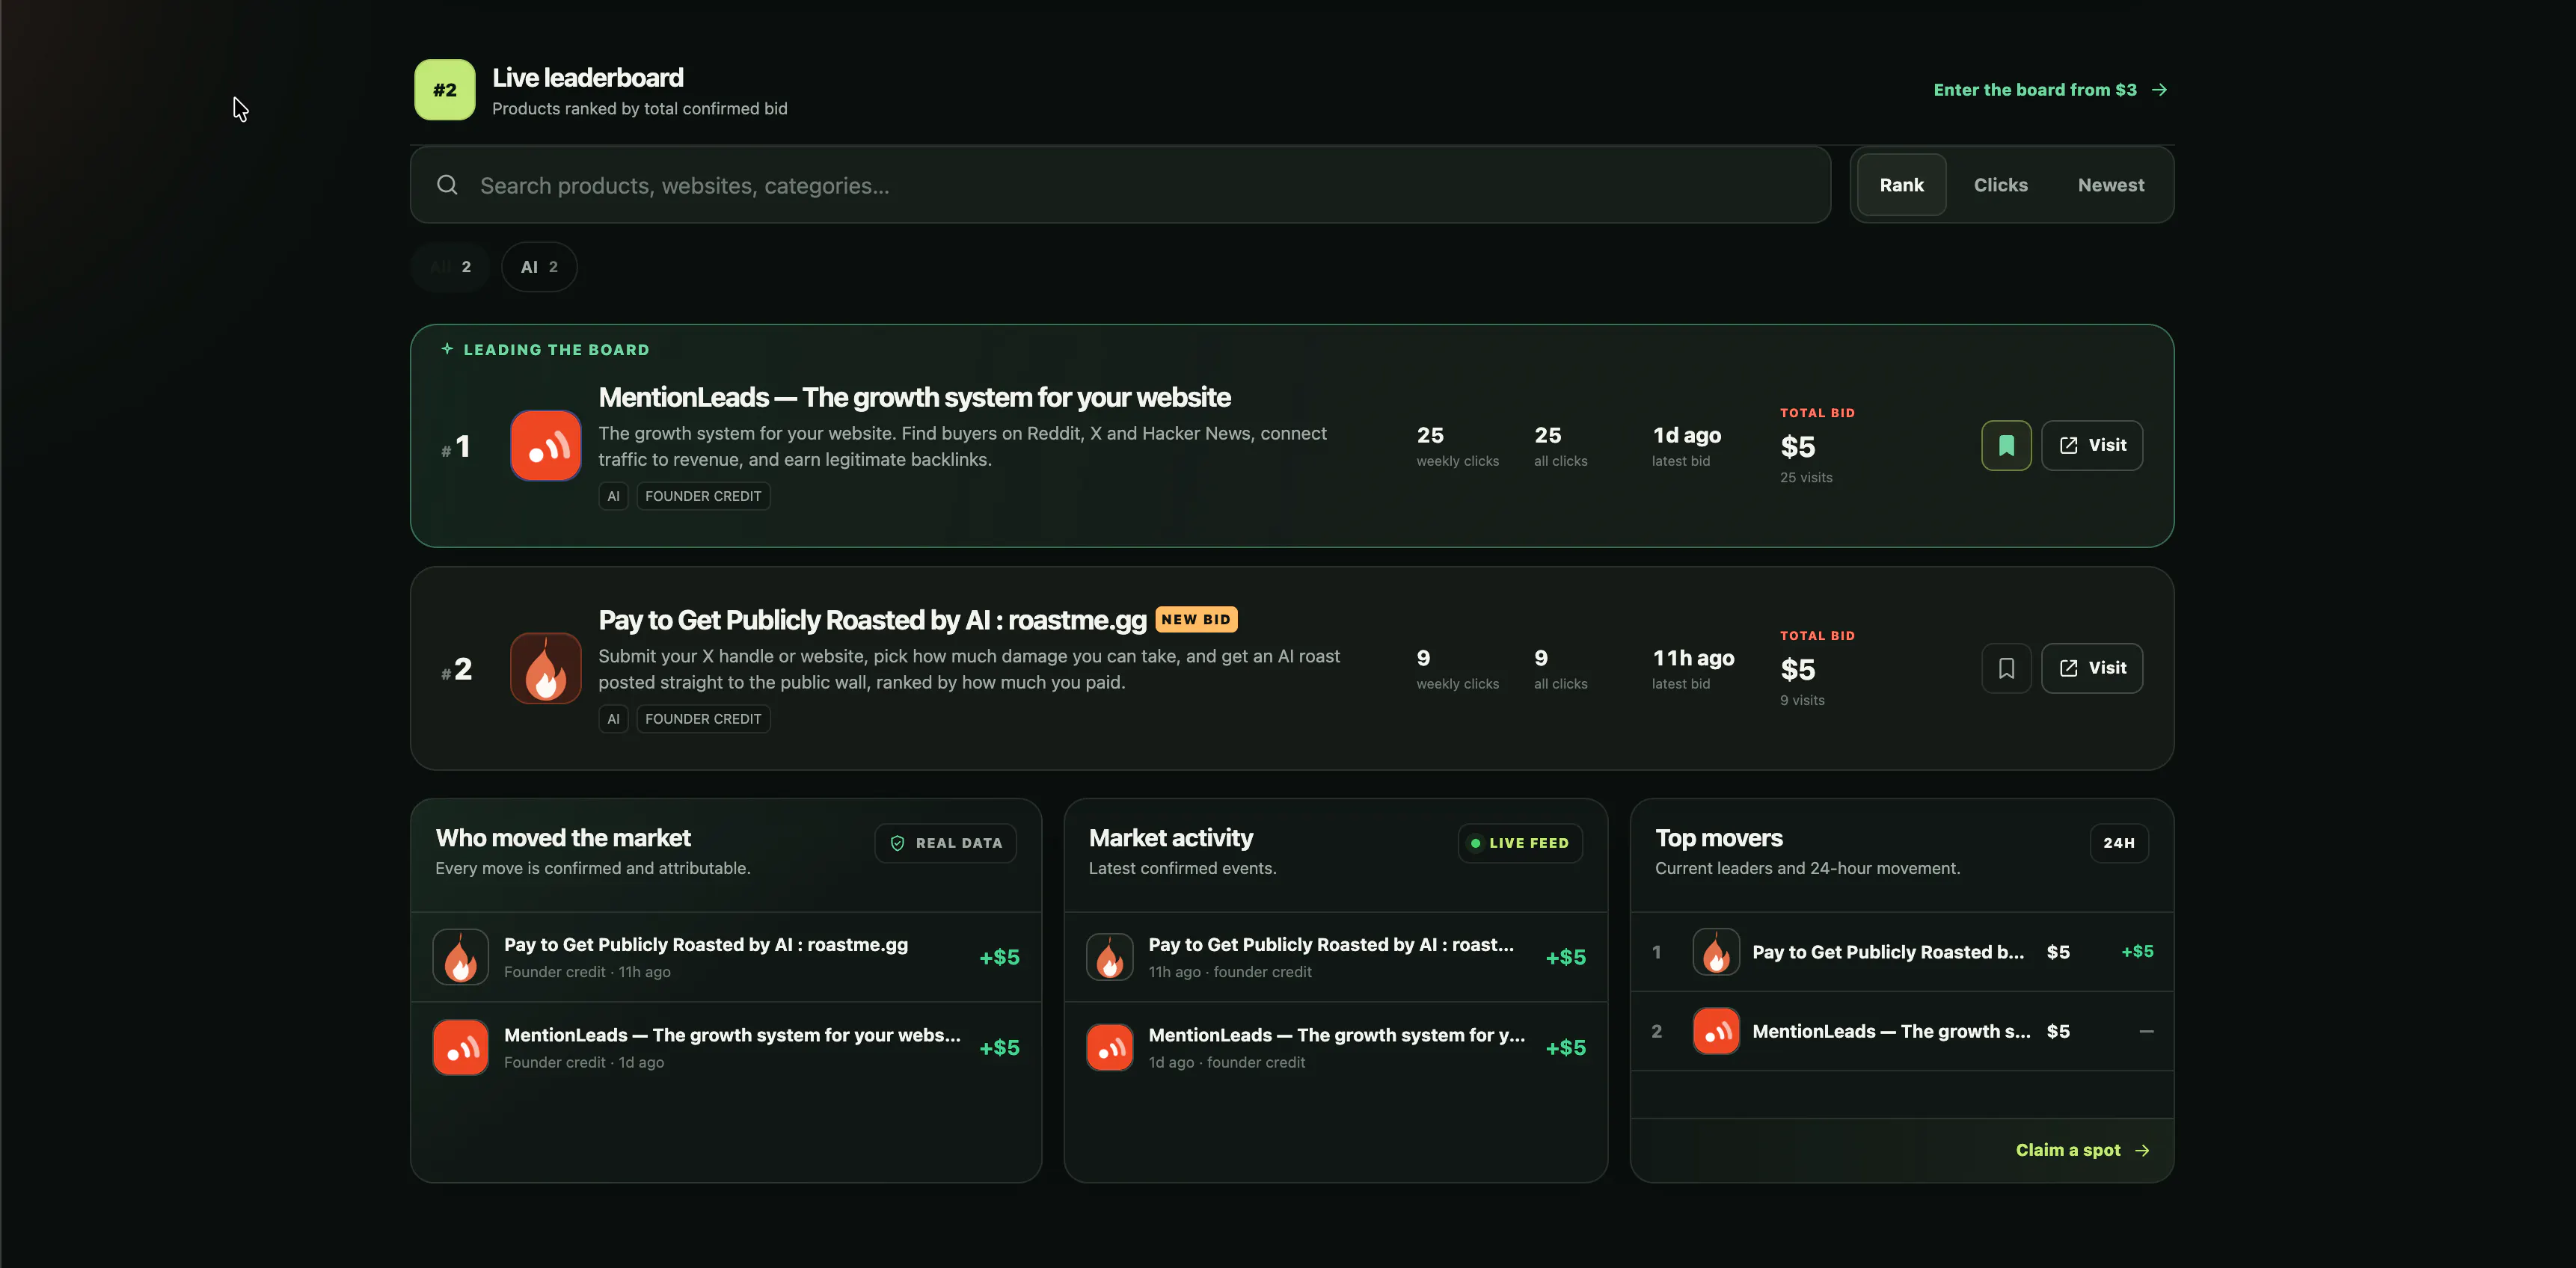The height and width of the screenshot is (1268, 2576).
Task: Click the MentionLeads icon in Top movers list
Action: pos(1716,1031)
